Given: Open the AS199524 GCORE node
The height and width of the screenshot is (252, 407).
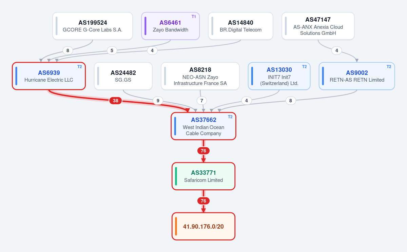Looking at the screenshot, I should [93, 26].
